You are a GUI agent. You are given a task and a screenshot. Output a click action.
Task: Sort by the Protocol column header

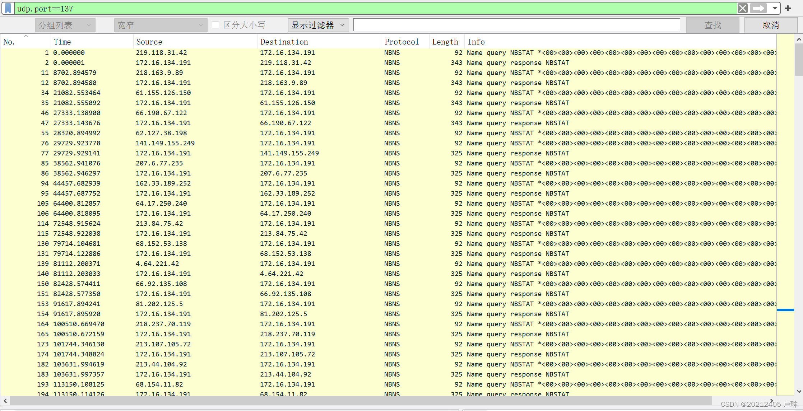pyautogui.click(x=405, y=42)
